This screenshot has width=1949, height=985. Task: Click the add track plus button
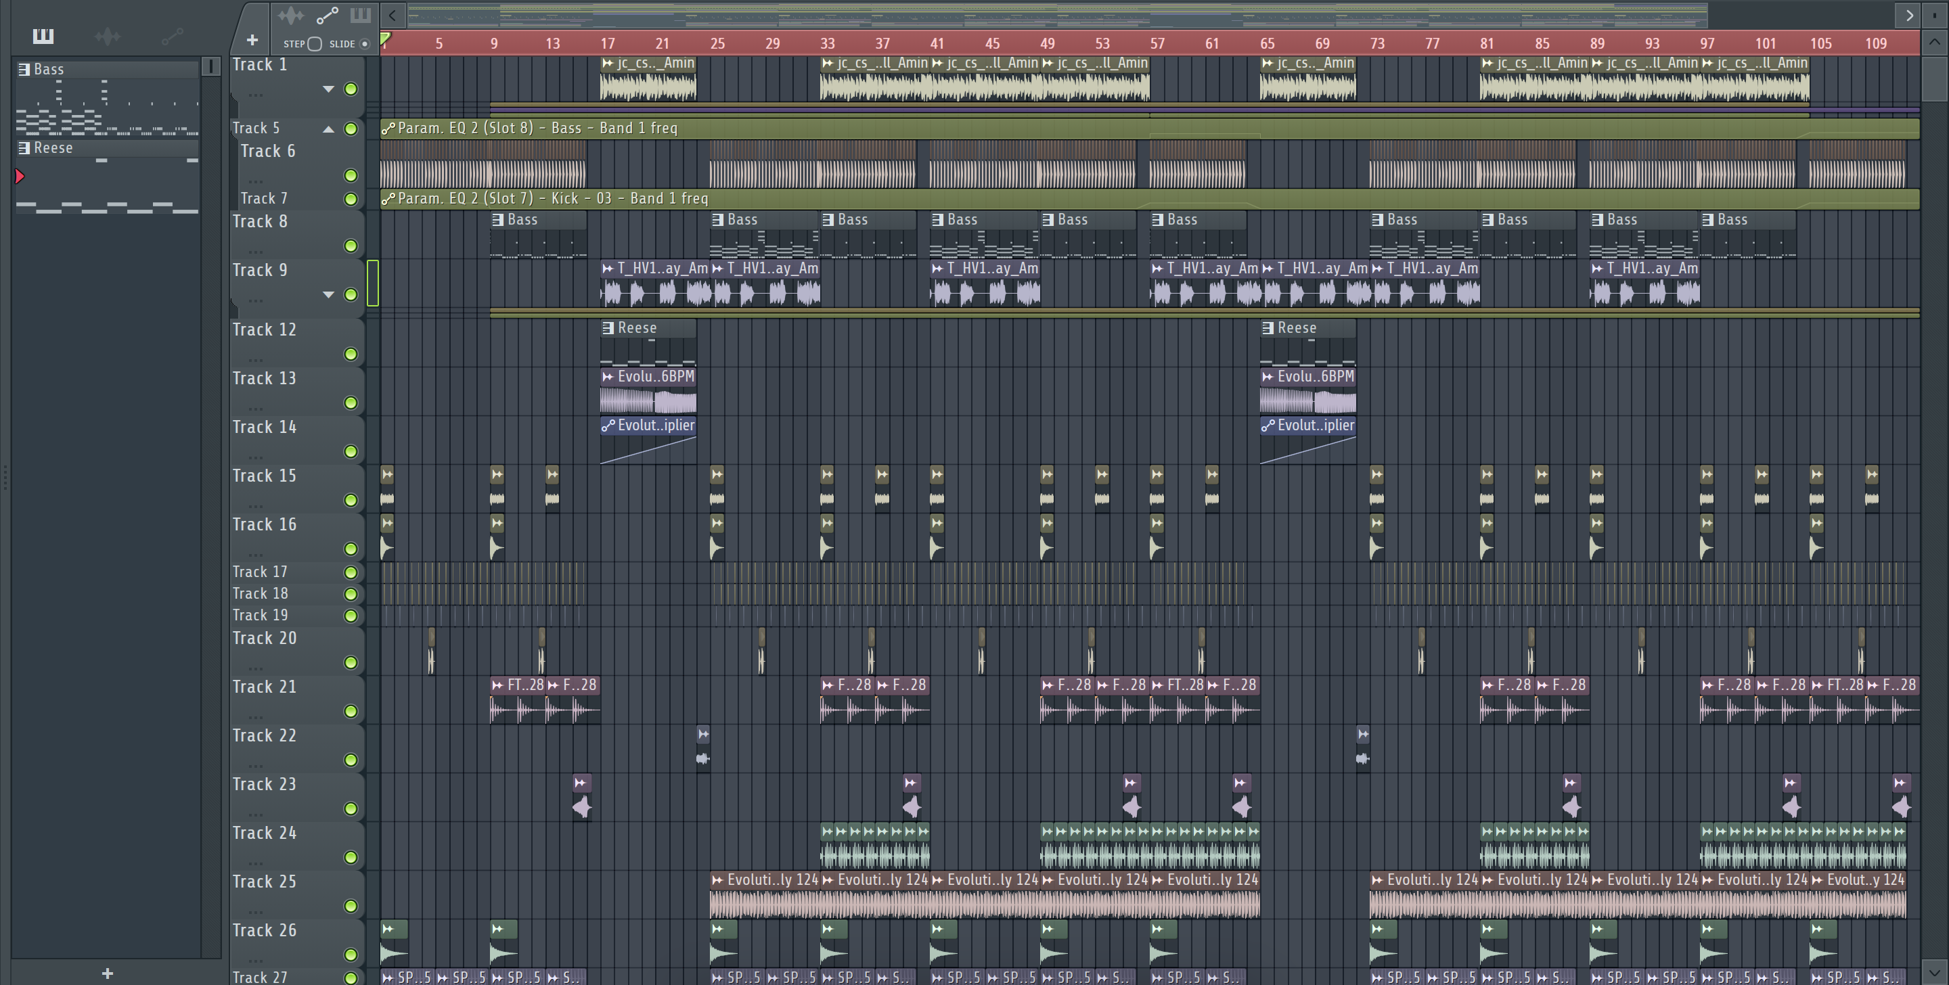(252, 40)
